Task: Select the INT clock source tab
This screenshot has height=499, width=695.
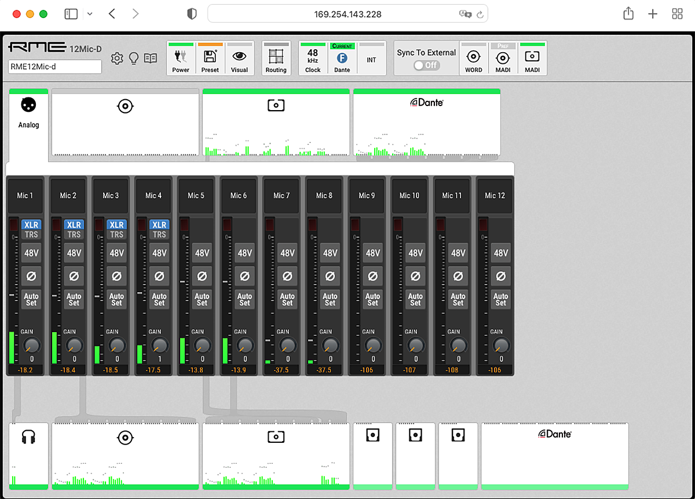Action: 372,58
